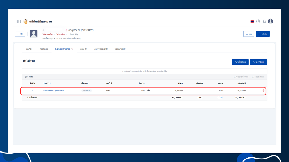
Task: Click the รายการ column header
Action: (47, 83)
